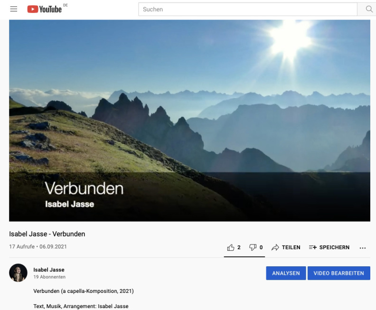Click the YouTube home logo
This screenshot has height=310, width=376.
click(45, 9)
